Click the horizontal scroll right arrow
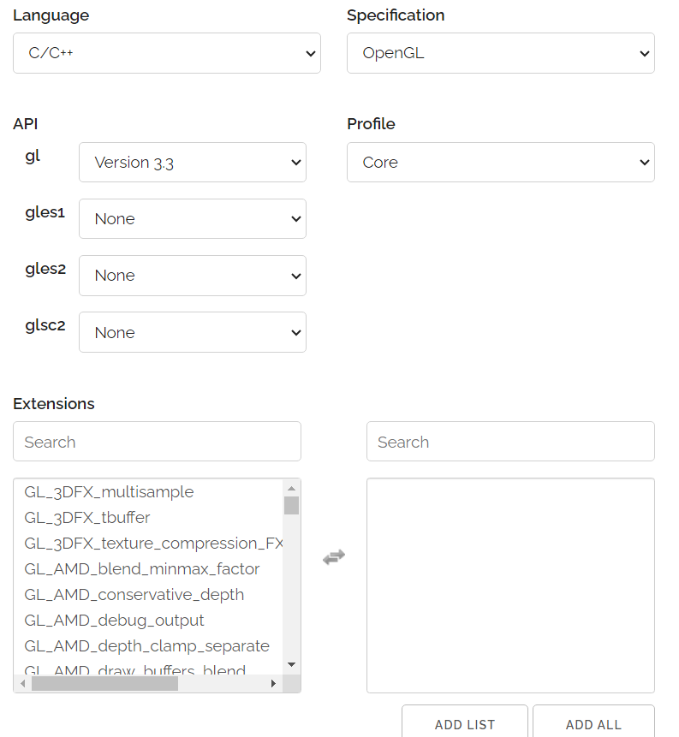Image resolution: width=679 pixels, height=737 pixels. coord(274,683)
